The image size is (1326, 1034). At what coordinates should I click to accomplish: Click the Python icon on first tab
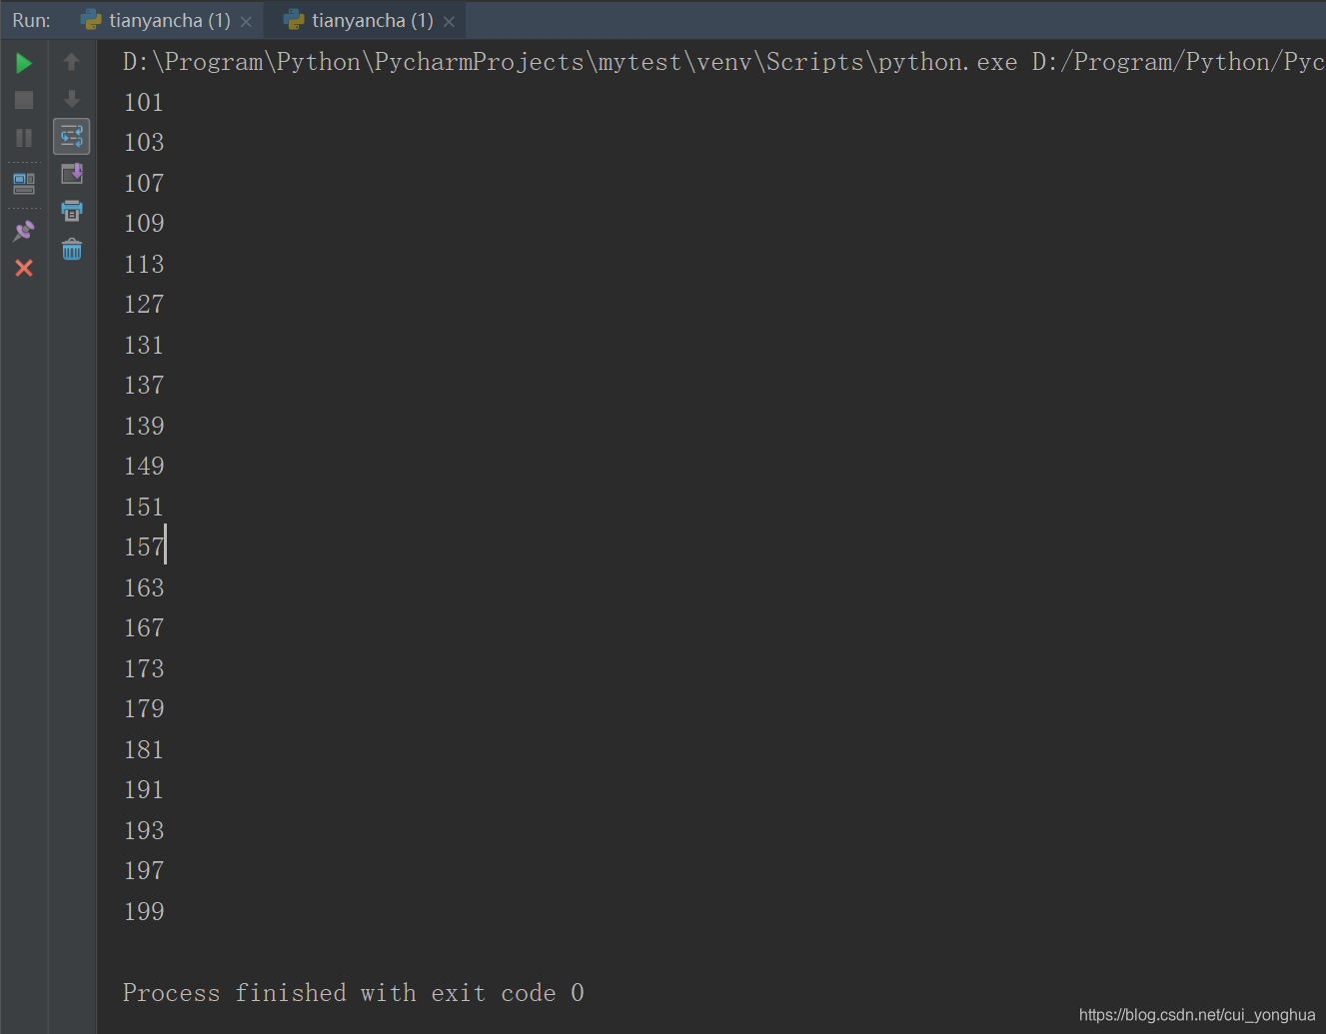click(91, 20)
